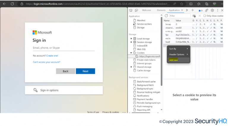The width and height of the screenshot is (228, 126).
Task: Click the Create one! link
Action: pos(52,56)
